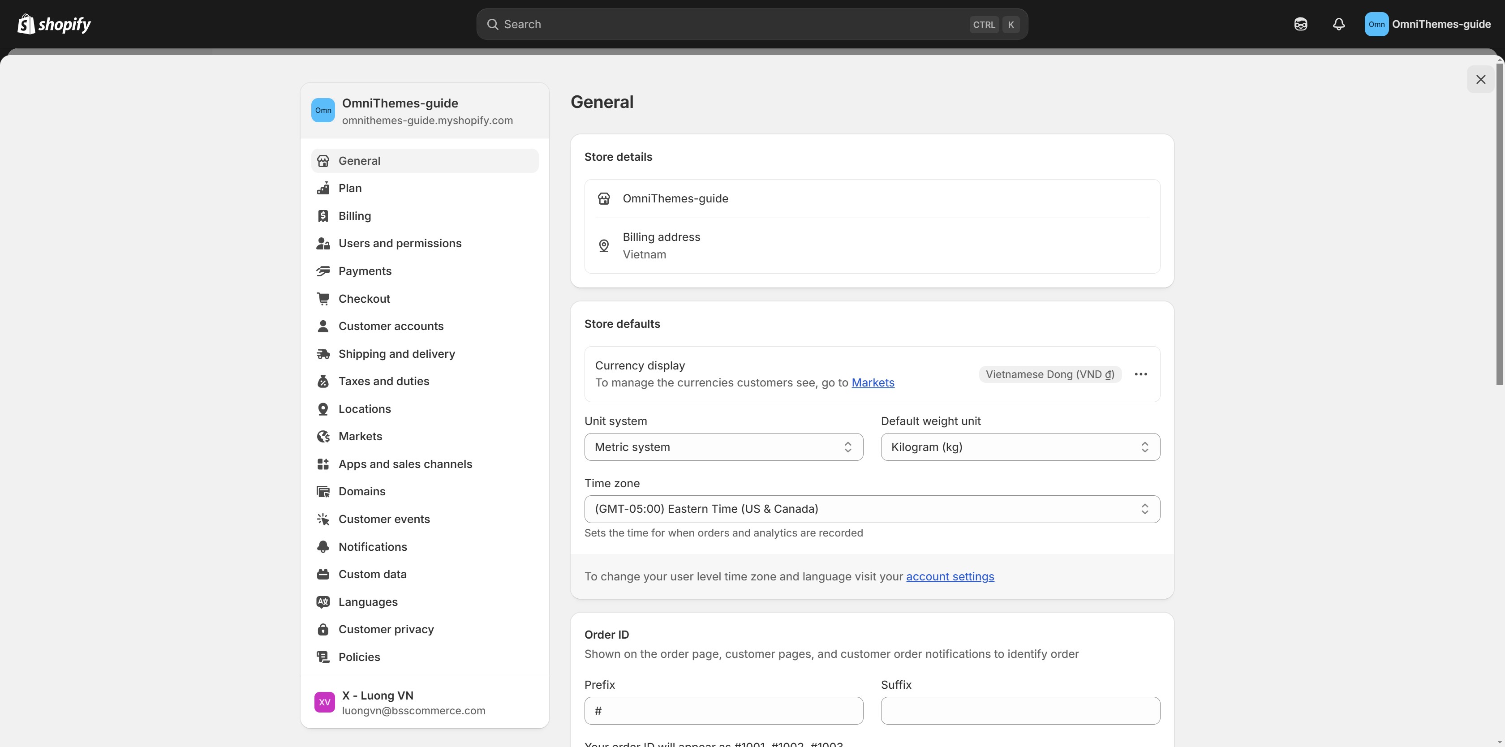
Task: Click the Plan icon in sidebar
Action: pos(323,188)
